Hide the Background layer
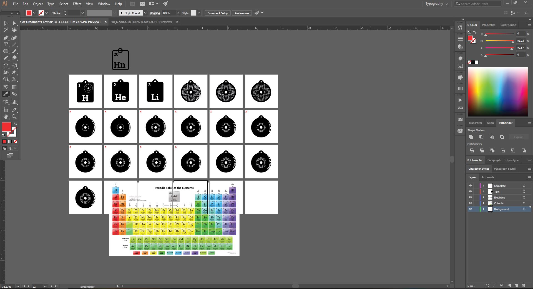The image size is (533, 289). pyautogui.click(x=470, y=209)
